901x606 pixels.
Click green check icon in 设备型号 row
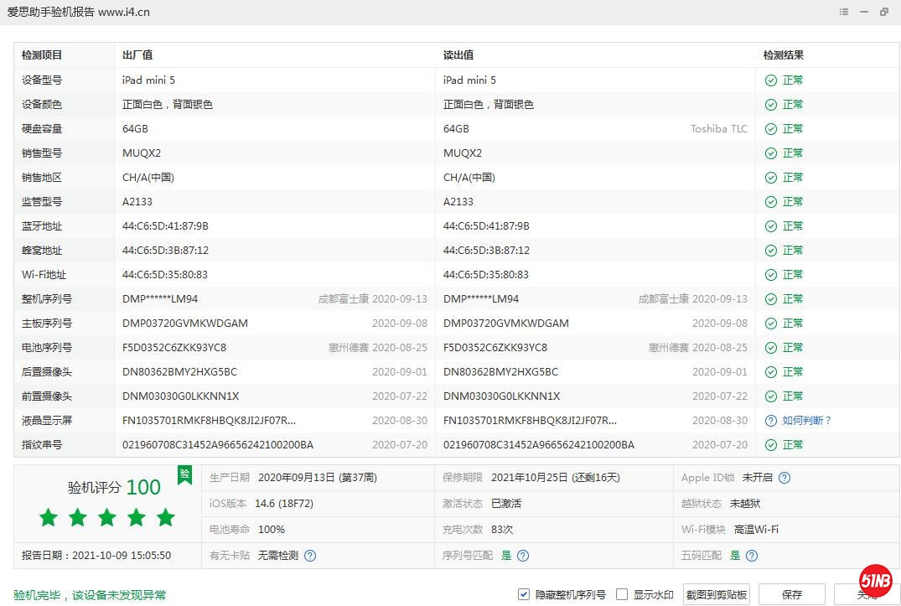tap(771, 80)
